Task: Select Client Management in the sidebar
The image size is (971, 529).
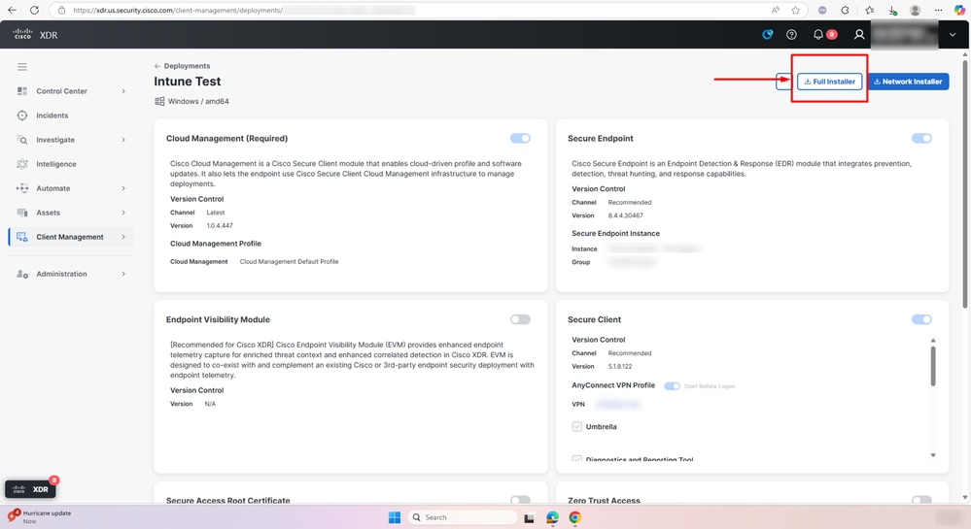Action: click(70, 237)
